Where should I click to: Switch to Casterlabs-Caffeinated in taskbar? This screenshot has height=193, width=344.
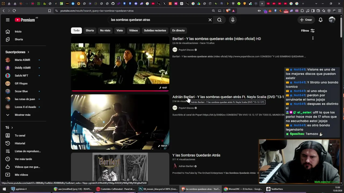tap(116, 189)
